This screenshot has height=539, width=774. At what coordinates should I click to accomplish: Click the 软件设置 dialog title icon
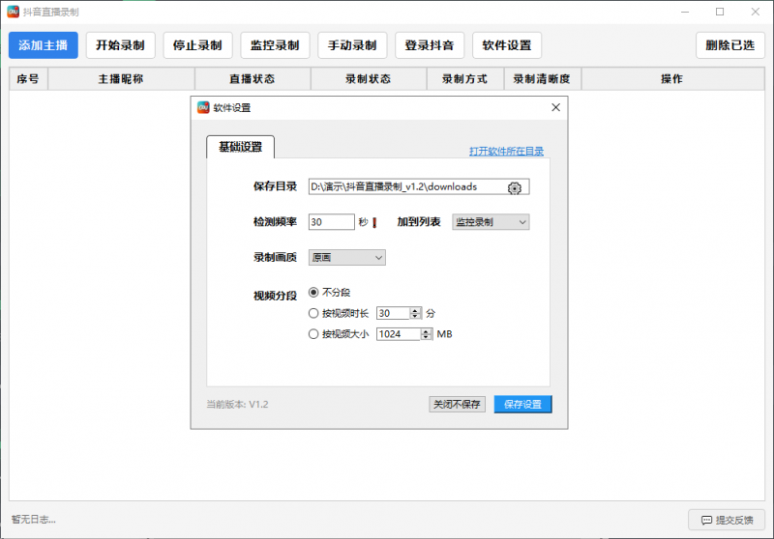tap(203, 107)
